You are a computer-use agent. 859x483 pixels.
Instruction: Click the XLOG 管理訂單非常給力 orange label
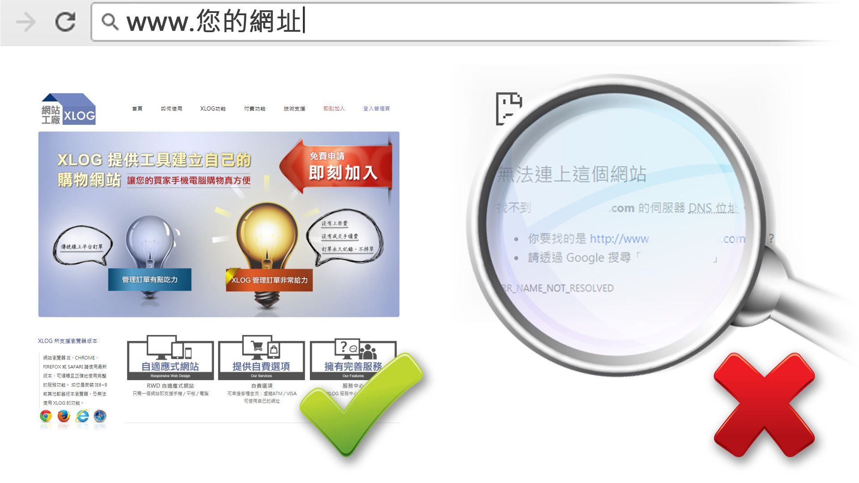coord(269,280)
